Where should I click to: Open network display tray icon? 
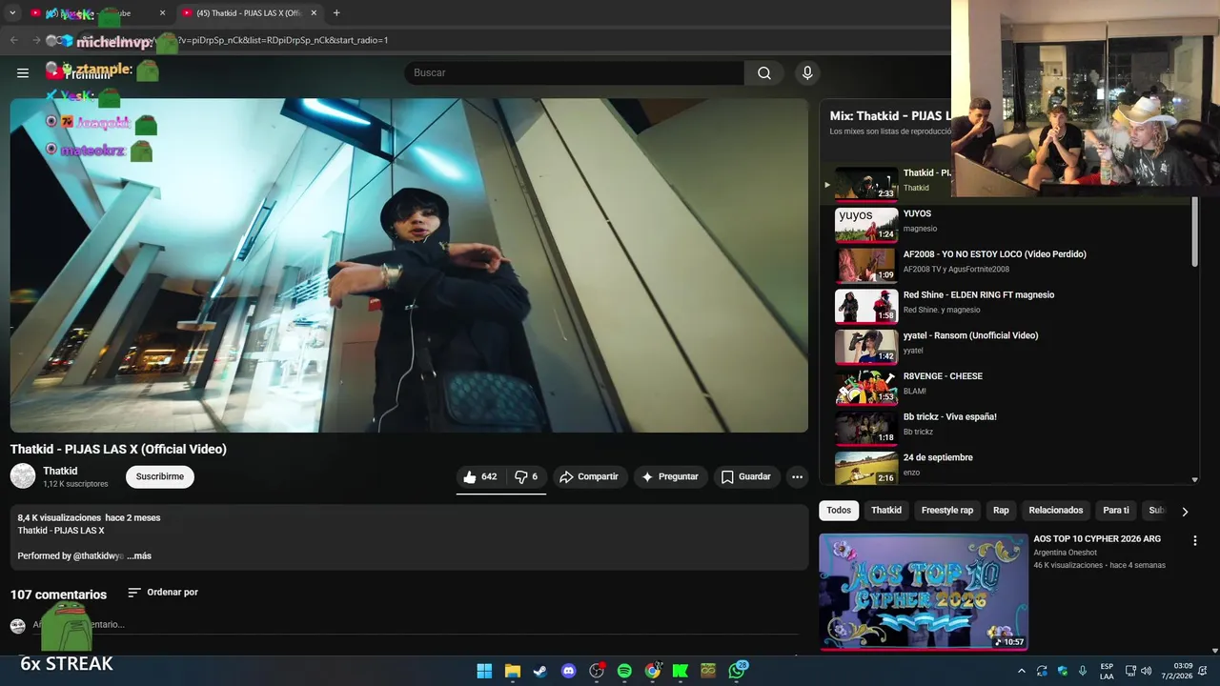tap(1130, 671)
